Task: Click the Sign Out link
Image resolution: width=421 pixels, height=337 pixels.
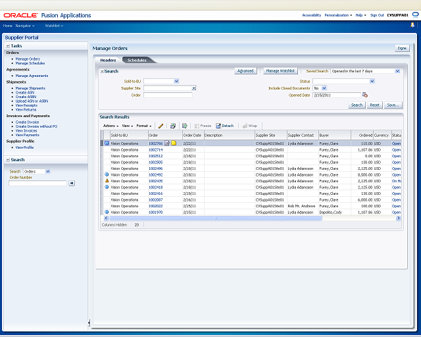Action: [377, 15]
